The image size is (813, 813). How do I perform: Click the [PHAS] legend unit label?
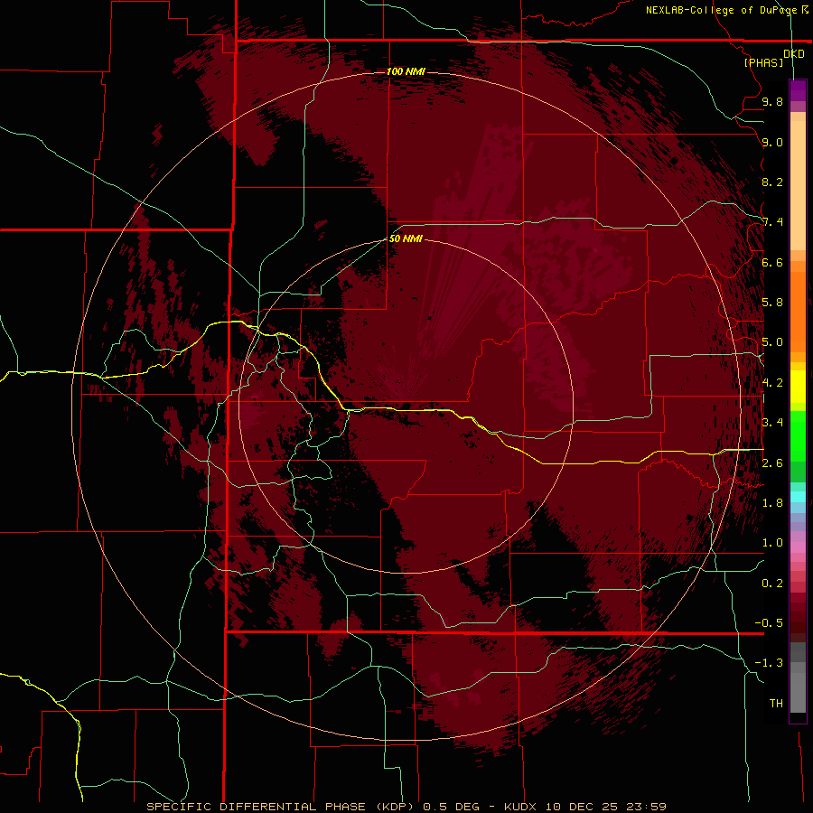(x=763, y=62)
